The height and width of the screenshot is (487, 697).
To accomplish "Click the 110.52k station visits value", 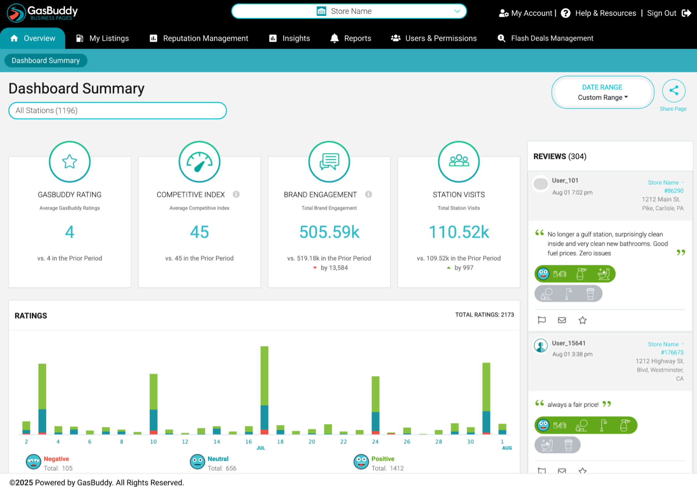I will (x=459, y=232).
